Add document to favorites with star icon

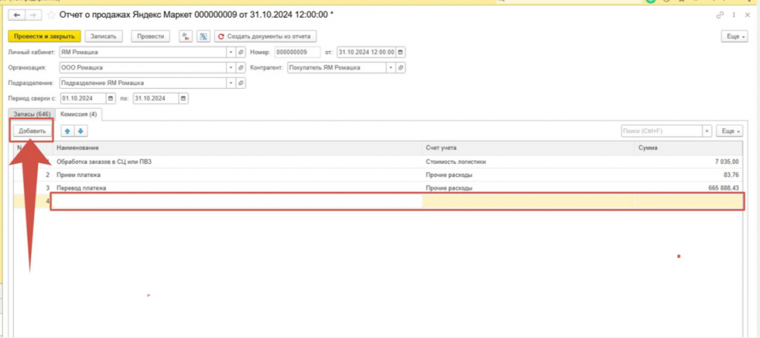pos(52,15)
